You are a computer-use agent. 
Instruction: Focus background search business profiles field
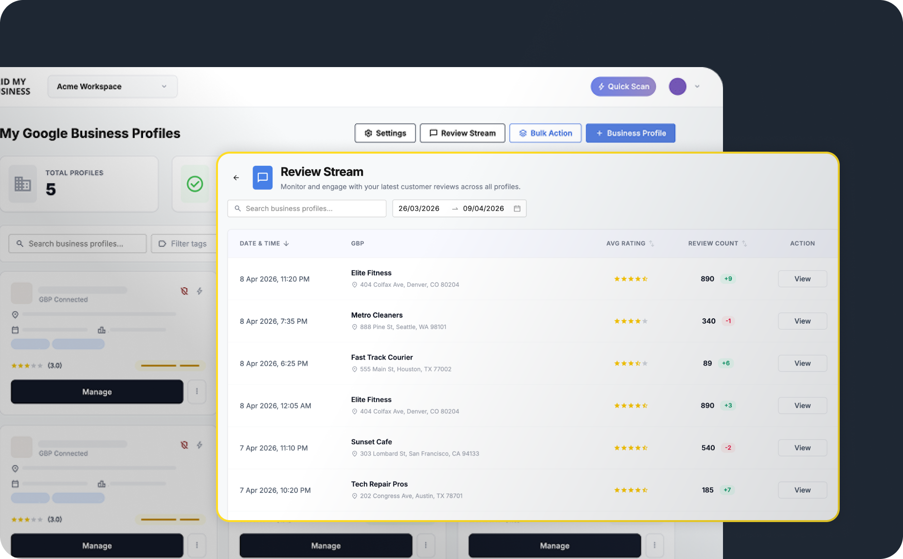tap(77, 244)
